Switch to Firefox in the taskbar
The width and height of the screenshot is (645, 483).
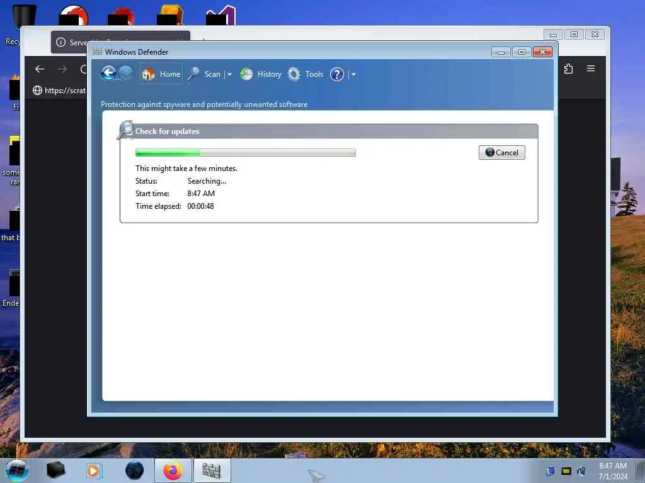(x=173, y=470)
